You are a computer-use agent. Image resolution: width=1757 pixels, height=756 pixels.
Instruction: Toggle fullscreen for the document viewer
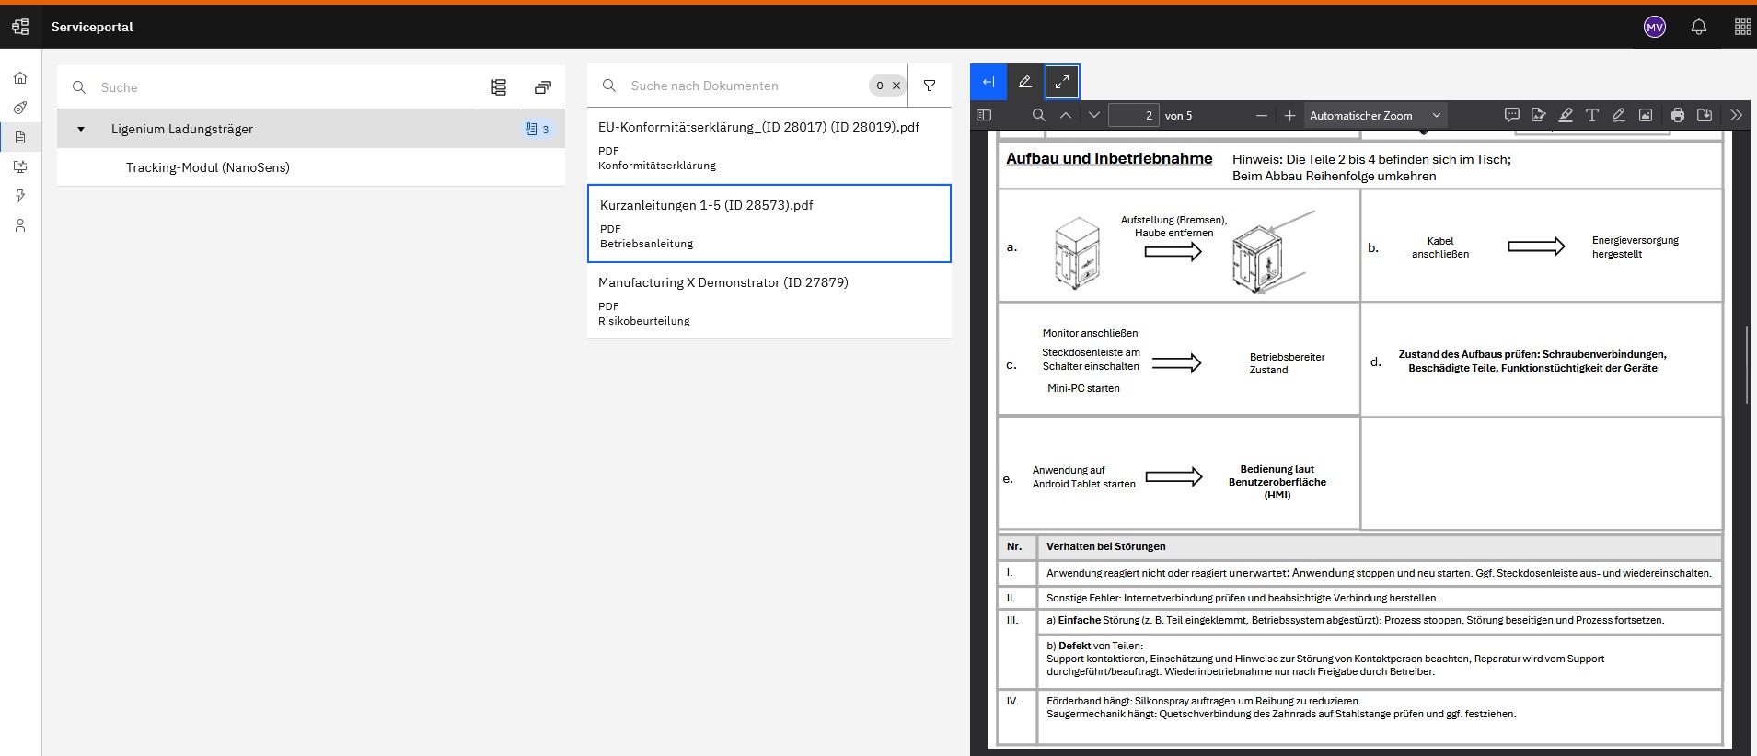click(1062, 82)
